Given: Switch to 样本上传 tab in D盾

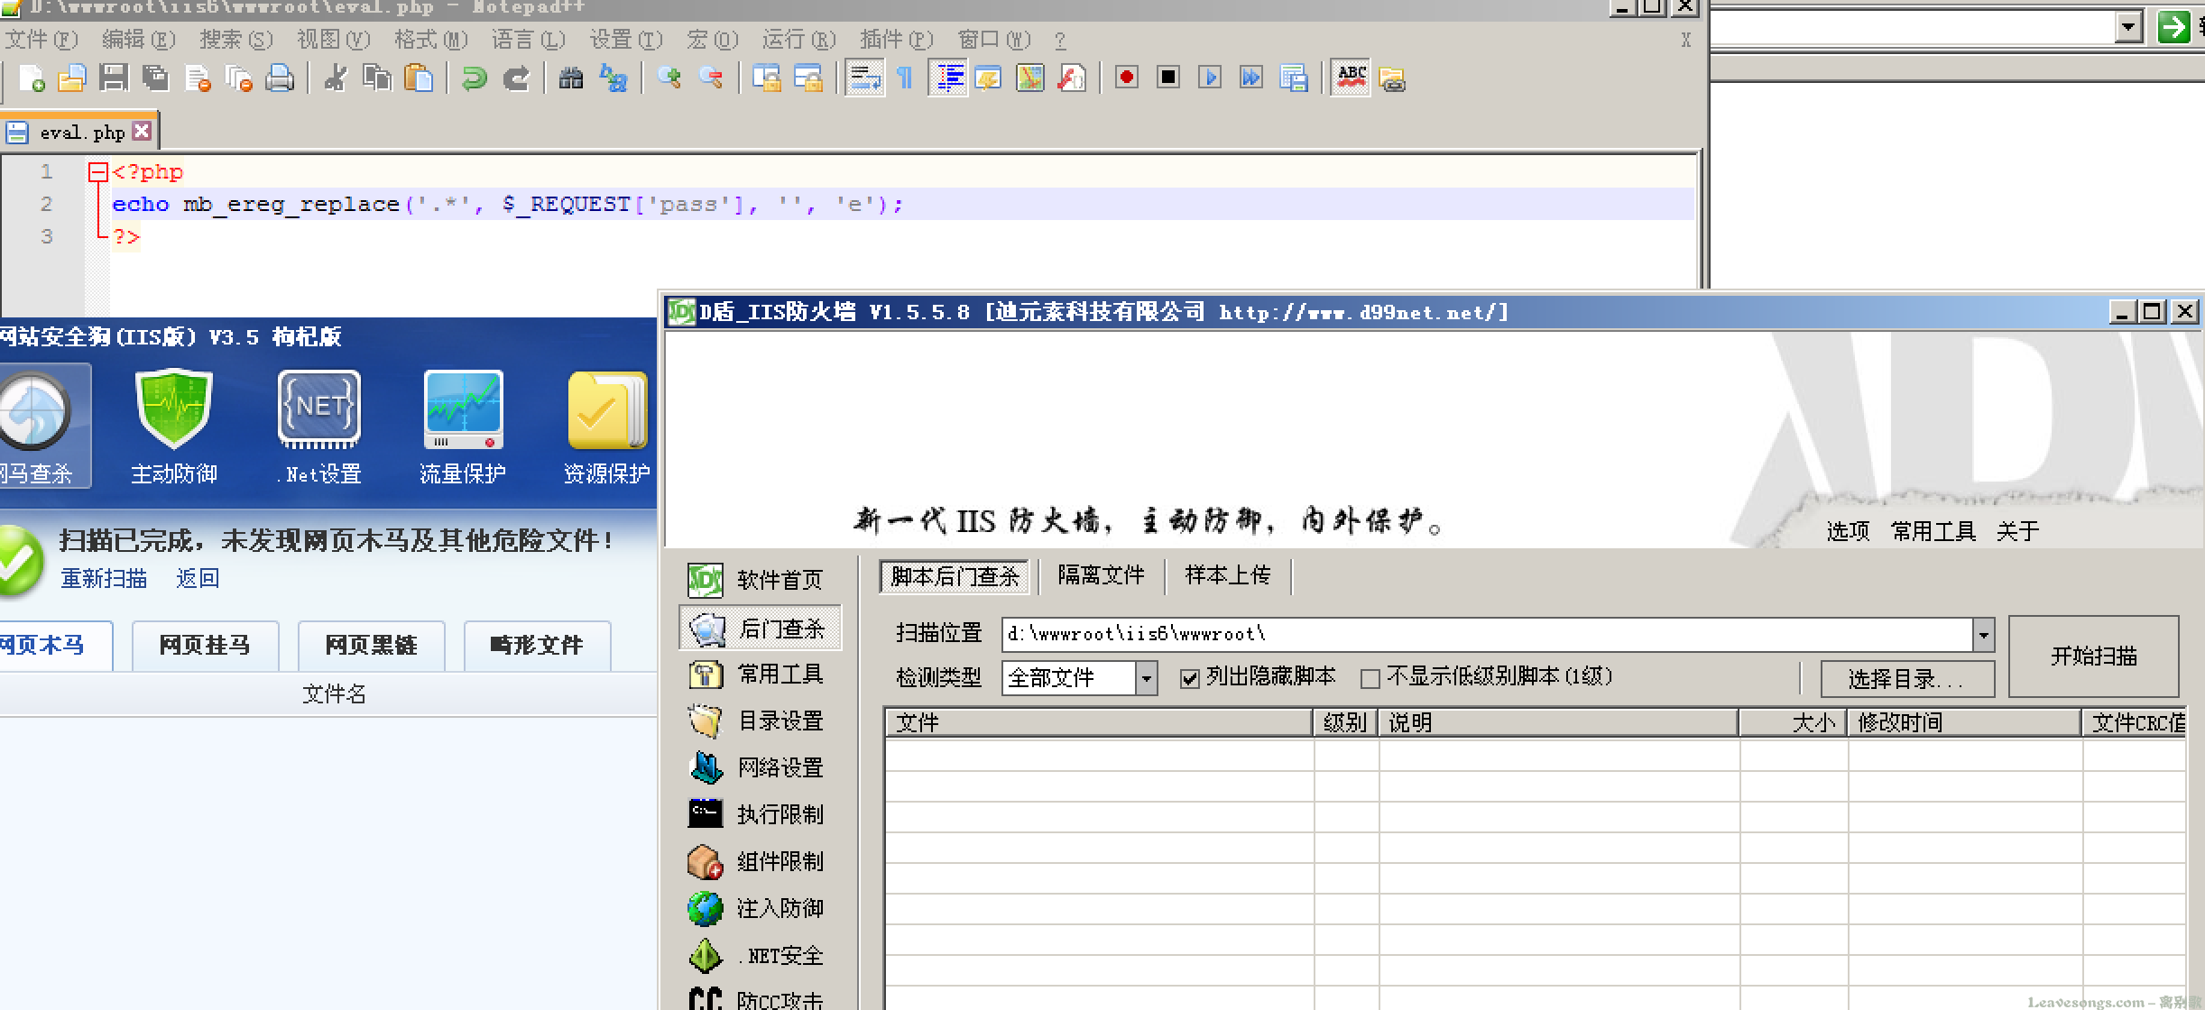Looking at the screenshot, I should [1228, 575].
